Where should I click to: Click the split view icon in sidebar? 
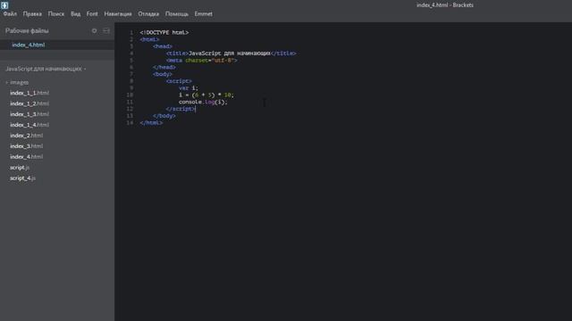tap(106, 31)
